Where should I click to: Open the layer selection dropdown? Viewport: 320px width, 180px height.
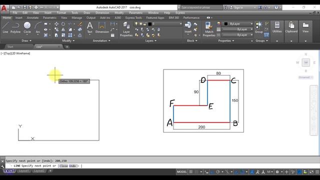[158, 24]
